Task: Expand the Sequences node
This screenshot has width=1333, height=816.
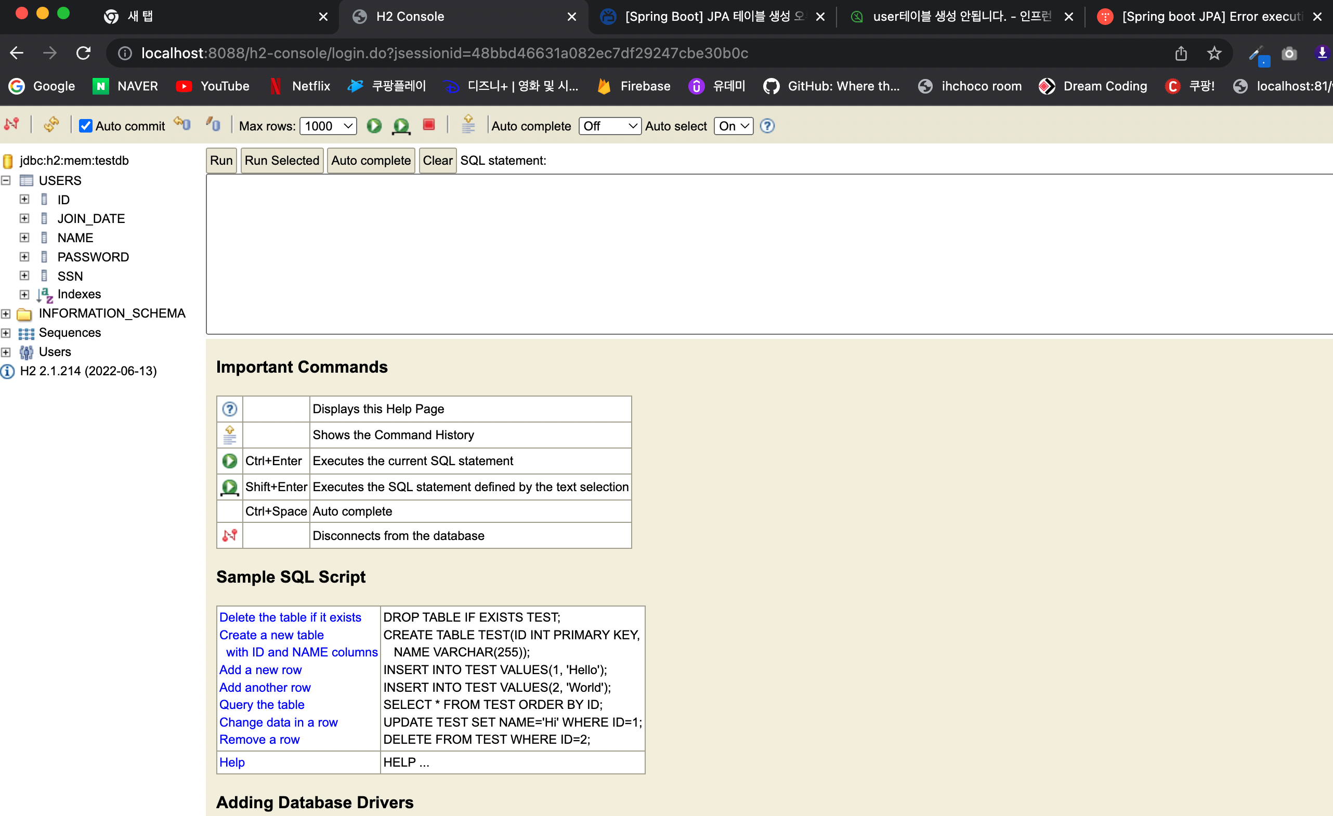Action: [x=6, y=333]
